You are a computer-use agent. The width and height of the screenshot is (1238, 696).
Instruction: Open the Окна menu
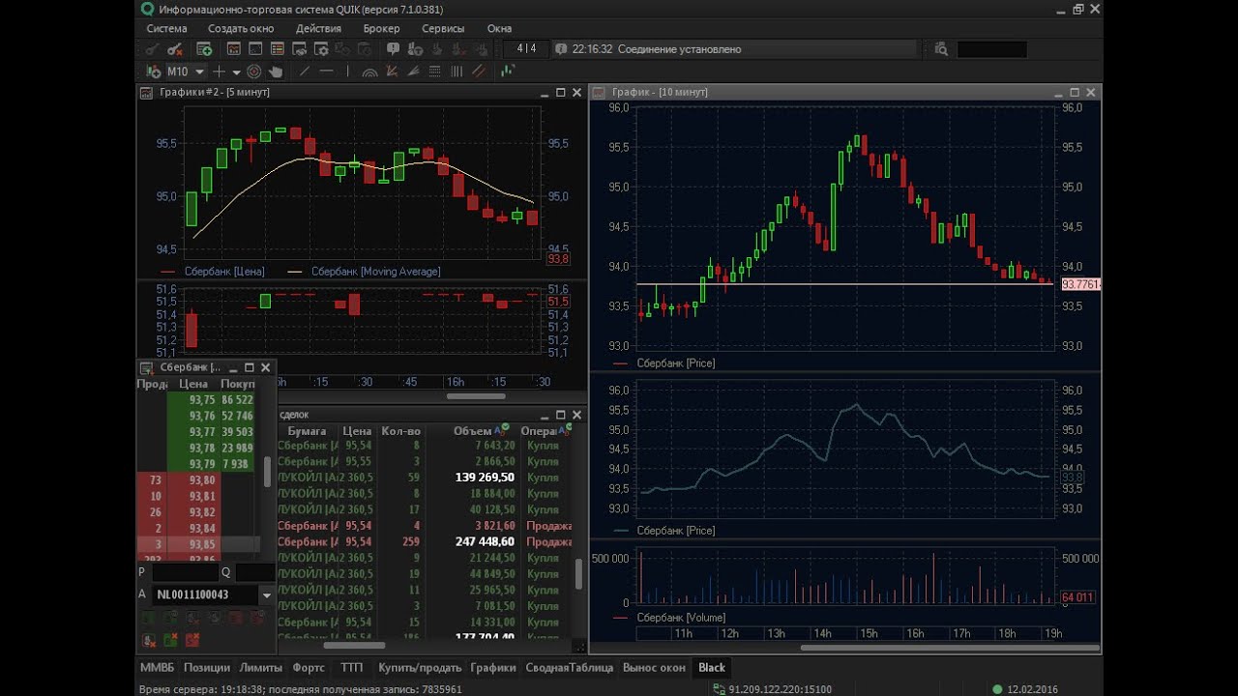(x=500, y=29)
